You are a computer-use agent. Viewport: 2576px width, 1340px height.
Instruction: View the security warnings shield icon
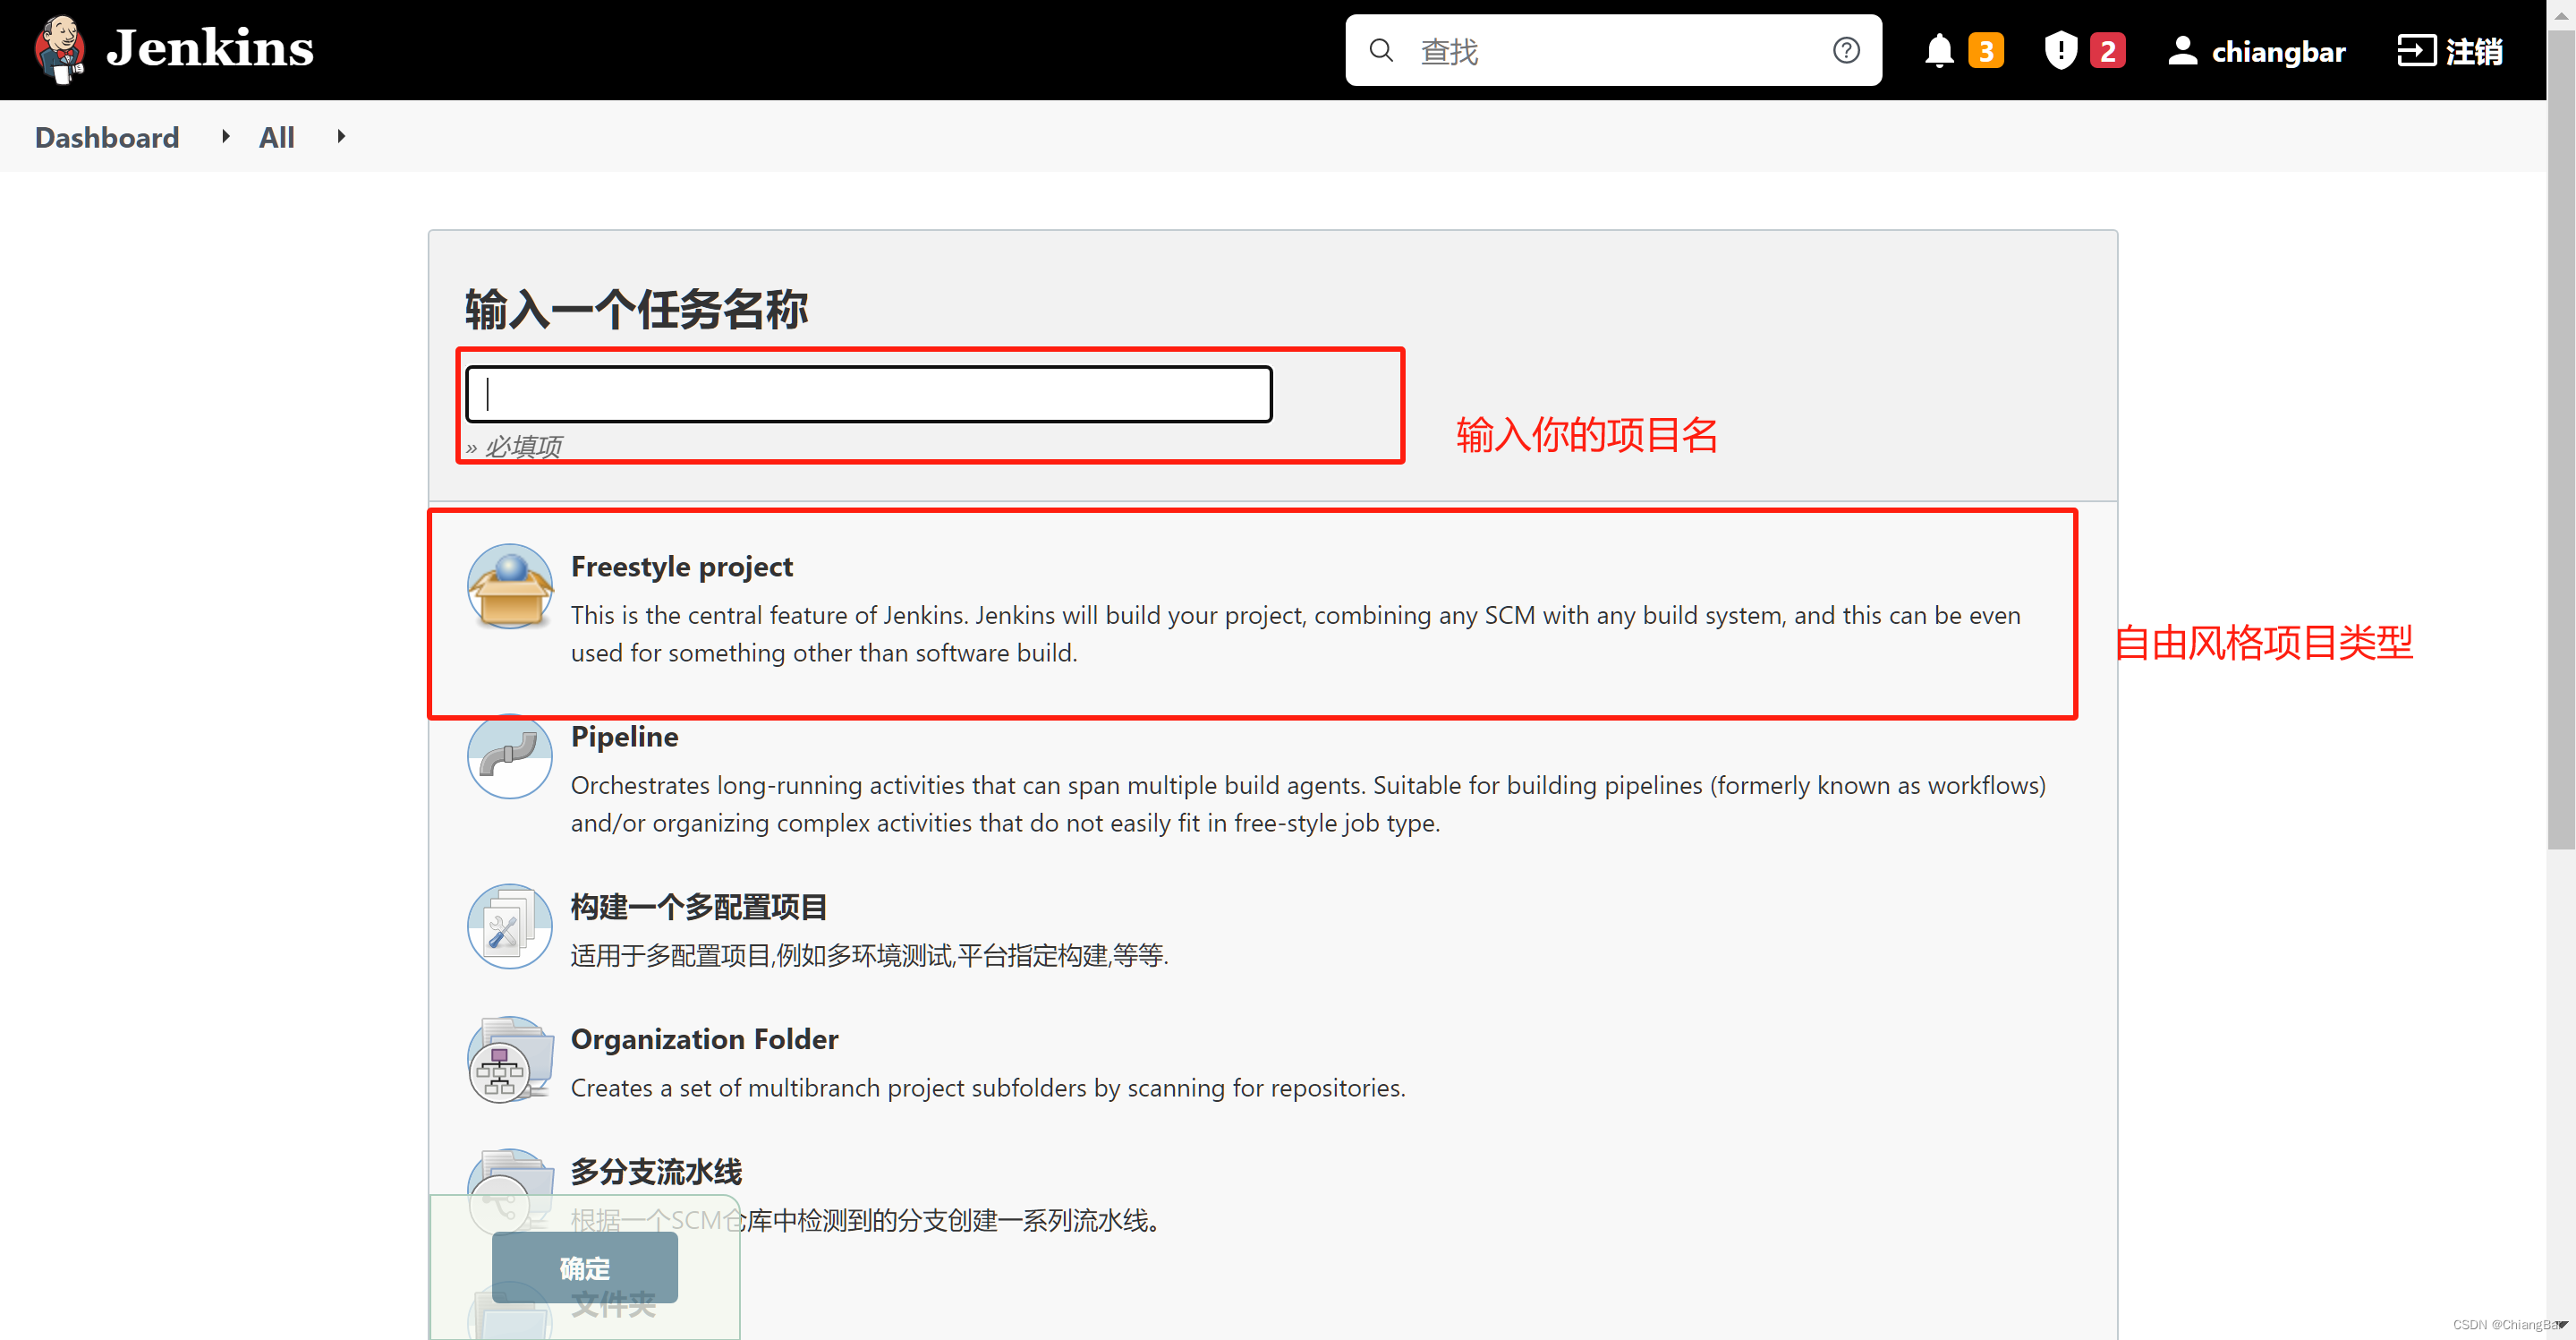pyautogui.click(x=2060, y=50)
